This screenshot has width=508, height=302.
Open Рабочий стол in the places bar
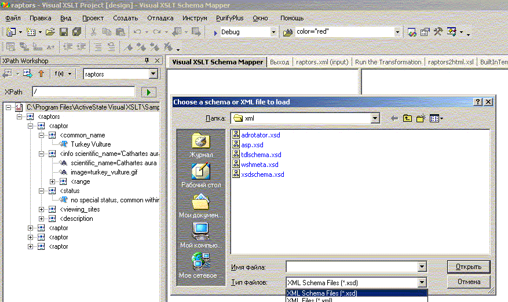(201, 175)
